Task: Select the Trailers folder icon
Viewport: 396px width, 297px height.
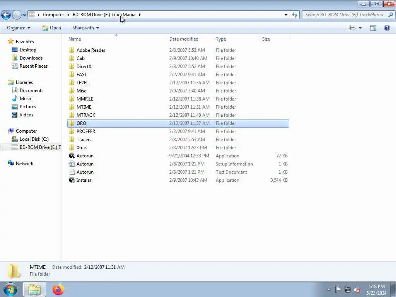Action: (72, 139)
